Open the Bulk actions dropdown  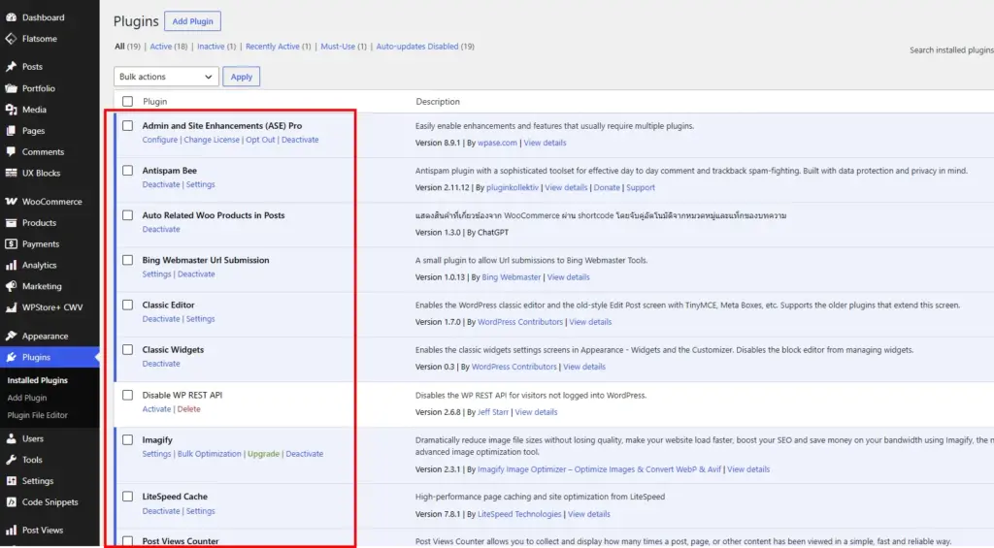tap(166, 77)
